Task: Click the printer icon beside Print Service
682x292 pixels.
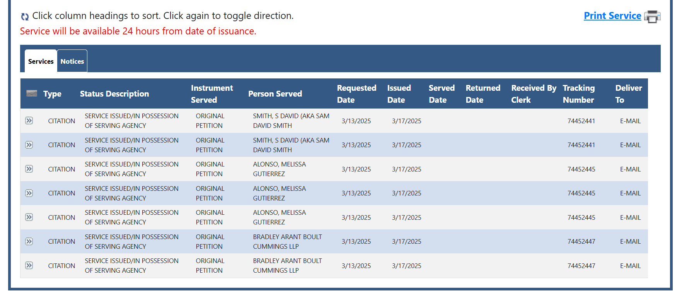Action: point(652,16)
